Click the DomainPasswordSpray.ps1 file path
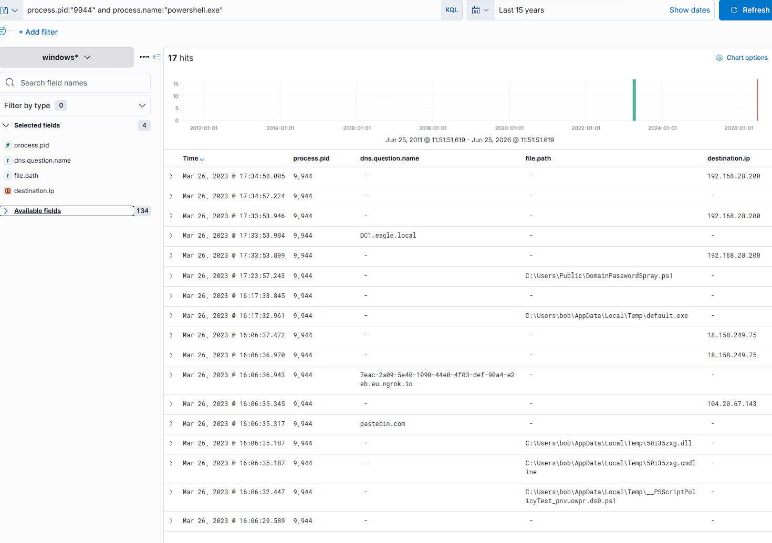 pyautogui.click(x=599, y=276)
